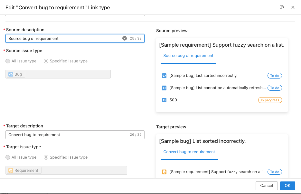Click bug icon next to the '500' item

164,100
